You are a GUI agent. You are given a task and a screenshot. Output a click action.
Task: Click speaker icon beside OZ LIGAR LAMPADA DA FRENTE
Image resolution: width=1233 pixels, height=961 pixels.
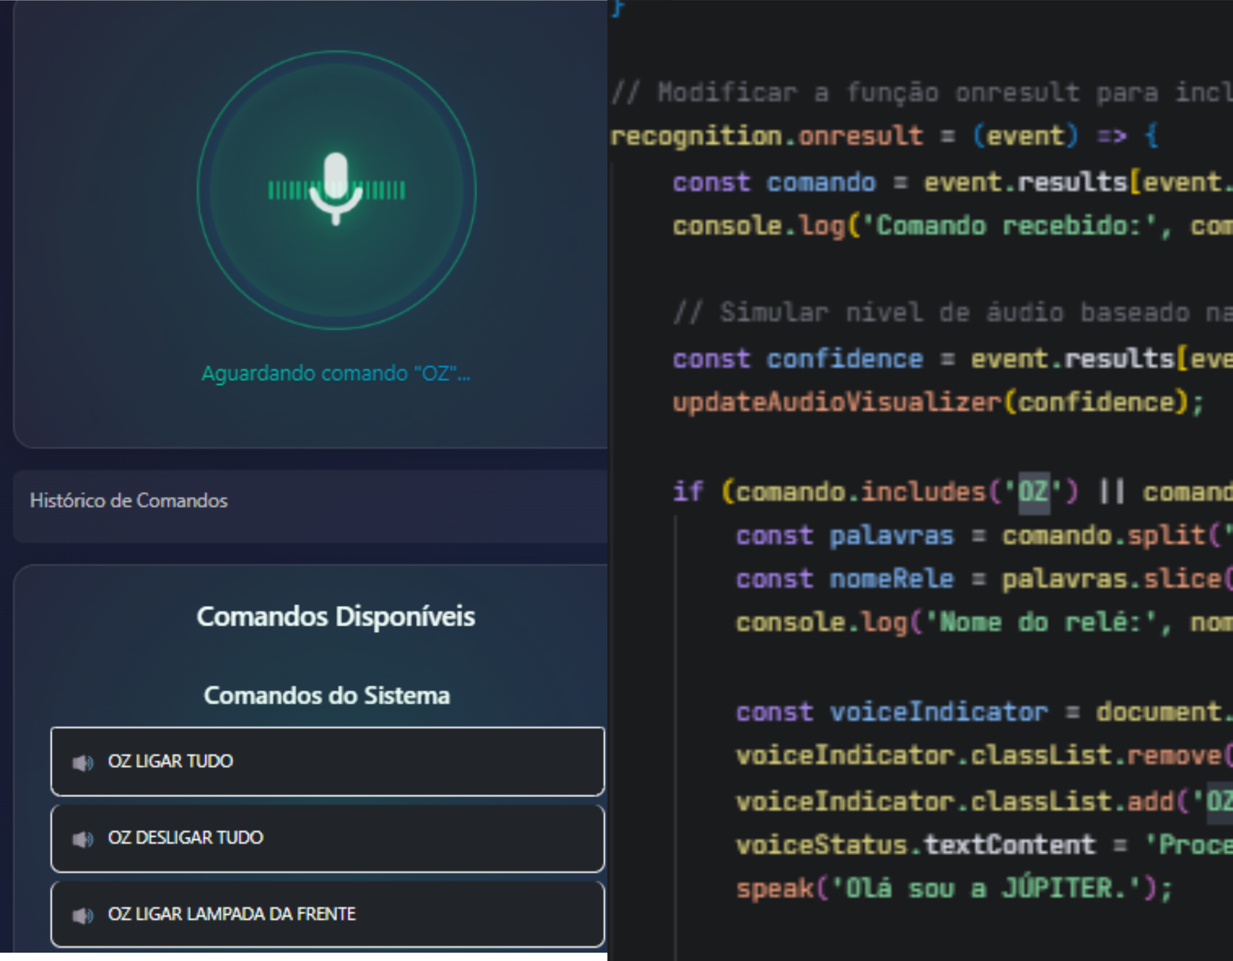82,915
